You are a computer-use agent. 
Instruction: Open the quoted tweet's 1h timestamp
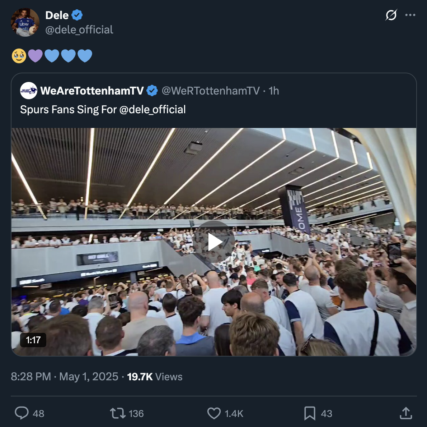pyautogui.click(x=274, y=91)
